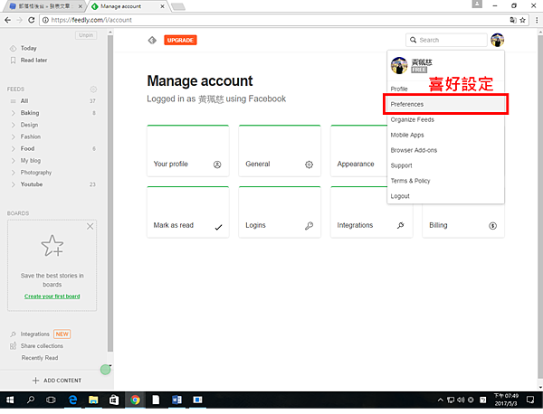Image resolution: width=543 pixels, height=414 pixels.
Task: Click the Unpin sidebar button
Action: pyautogui.click(x=86, y=35)
